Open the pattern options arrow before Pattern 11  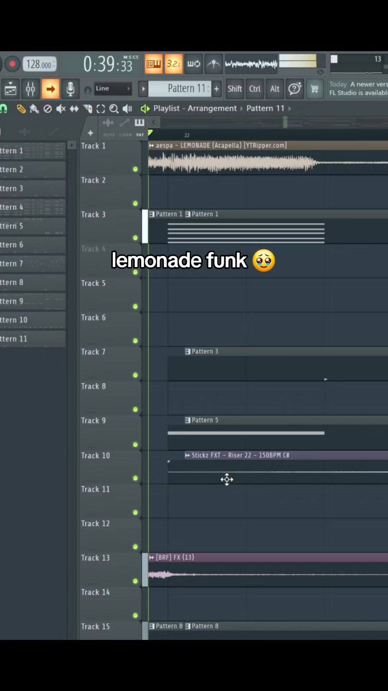tap(143, 89)
